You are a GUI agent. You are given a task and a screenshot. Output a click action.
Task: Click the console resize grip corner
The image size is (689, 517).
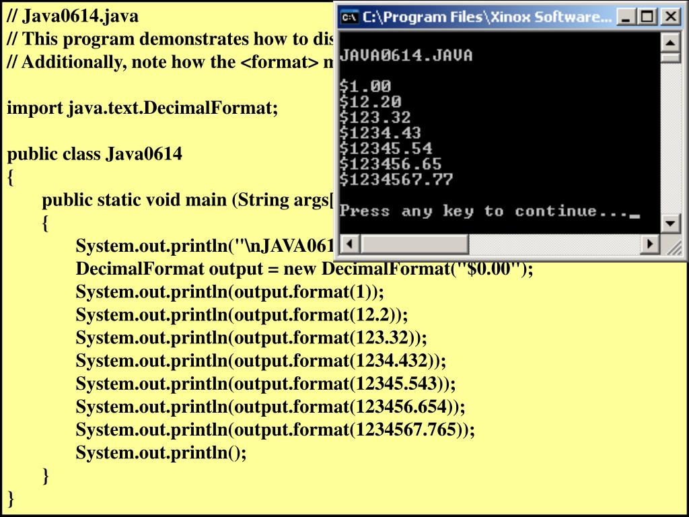pyautogui.click(x=673, y=248)
